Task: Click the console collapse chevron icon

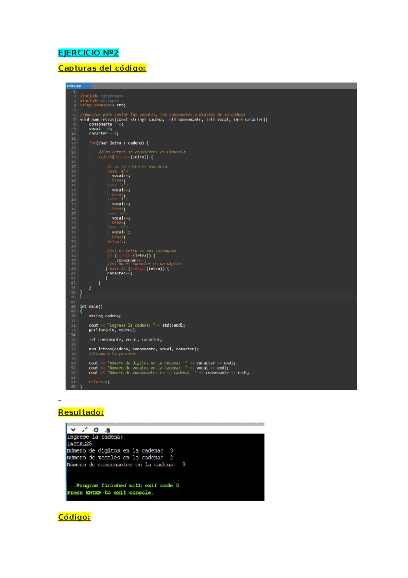Action: [73, 430]
